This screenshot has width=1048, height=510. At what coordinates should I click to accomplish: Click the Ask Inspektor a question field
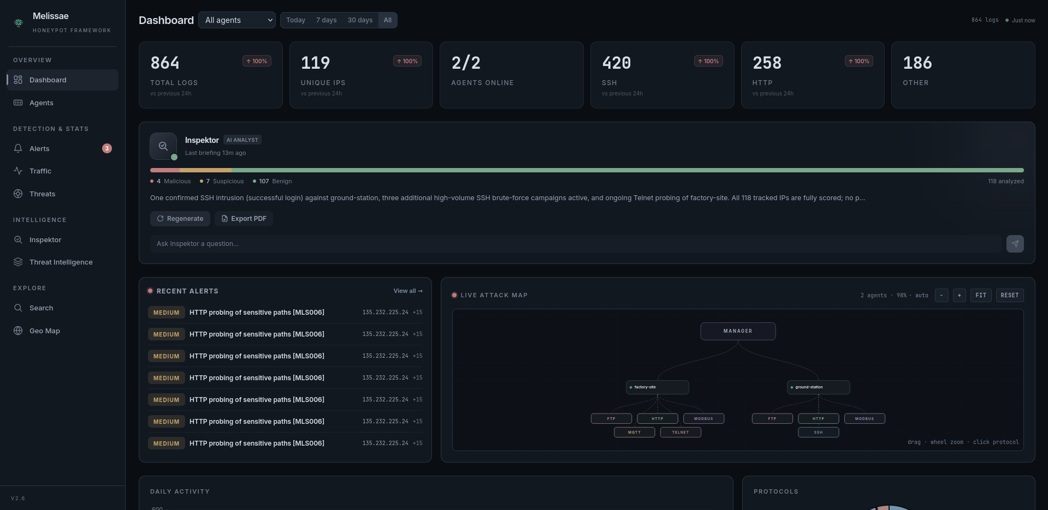point(576,244)
